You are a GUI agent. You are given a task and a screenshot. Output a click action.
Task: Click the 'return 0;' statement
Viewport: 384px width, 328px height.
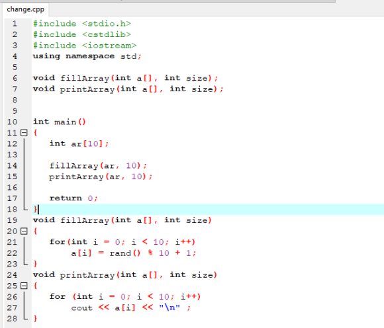[x=73, y=198]
